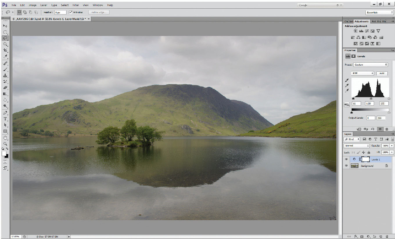
Task: Select the Healing Brush tool
Action: [5, 63]
